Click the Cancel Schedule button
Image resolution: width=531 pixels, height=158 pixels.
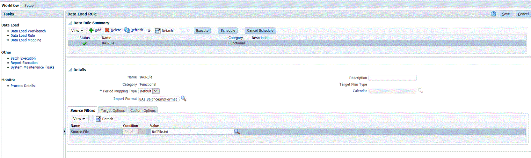coord(260,31)
